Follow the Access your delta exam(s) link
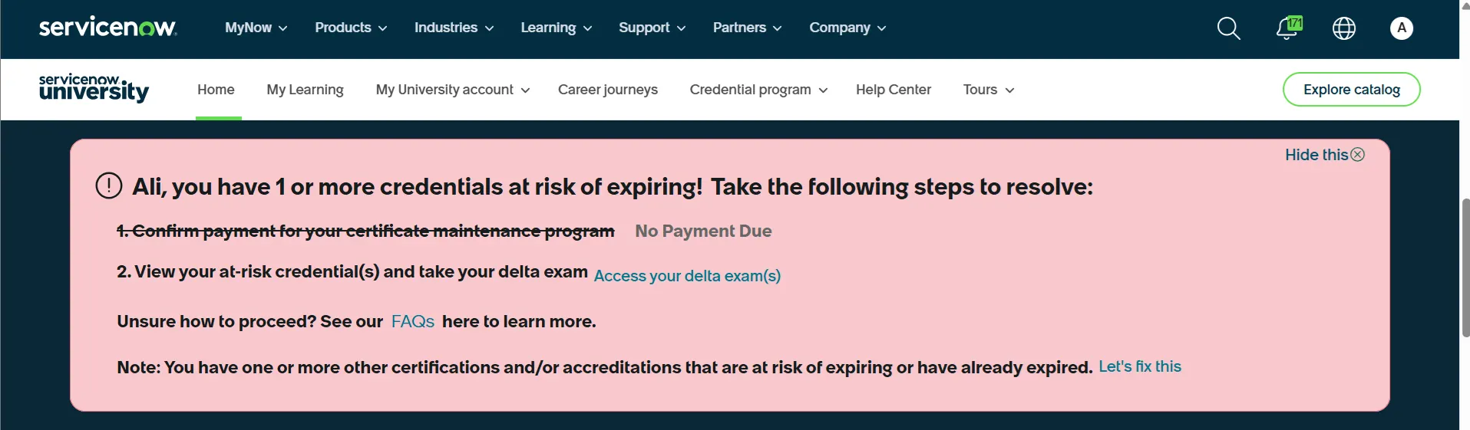 click(687, 276)
